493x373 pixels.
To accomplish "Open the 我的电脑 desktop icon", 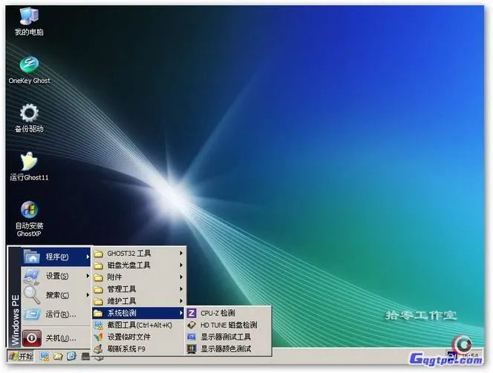I will (x=29, y=22).
